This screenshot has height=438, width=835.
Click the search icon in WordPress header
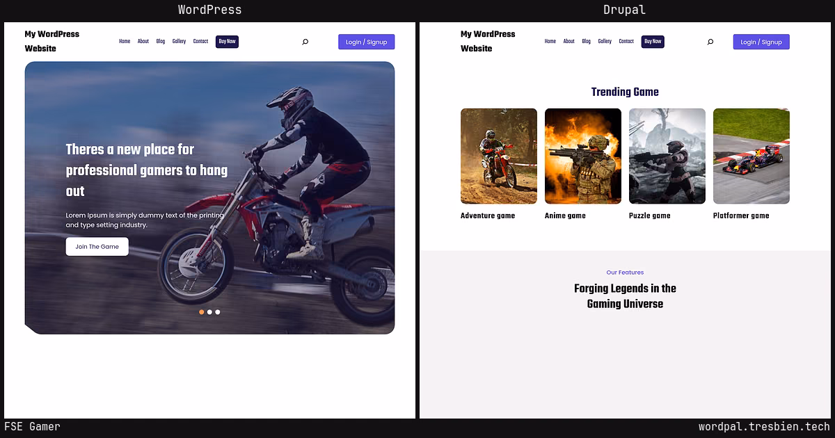[305, 42]
